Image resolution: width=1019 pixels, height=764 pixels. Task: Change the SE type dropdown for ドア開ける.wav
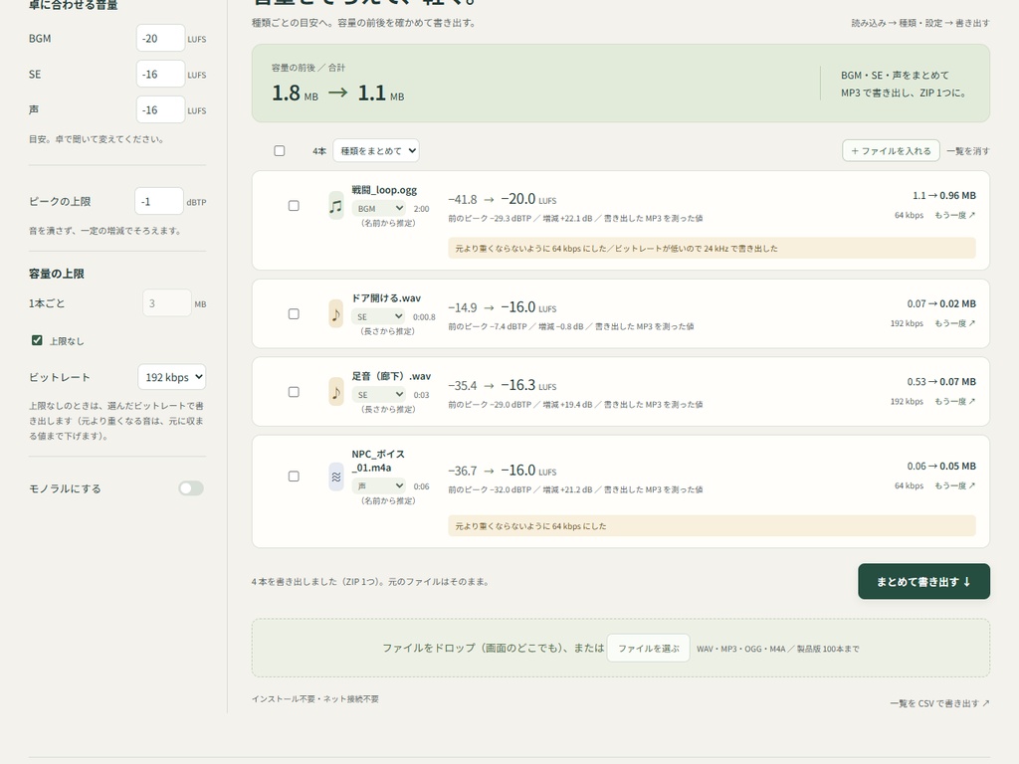379,317
